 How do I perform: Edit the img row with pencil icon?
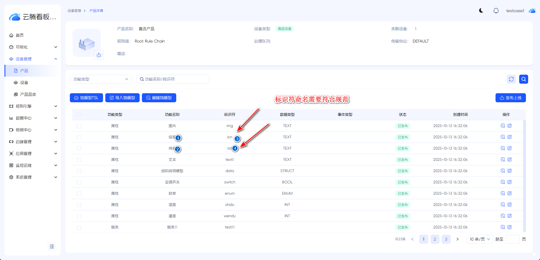(x=510, y=126)
